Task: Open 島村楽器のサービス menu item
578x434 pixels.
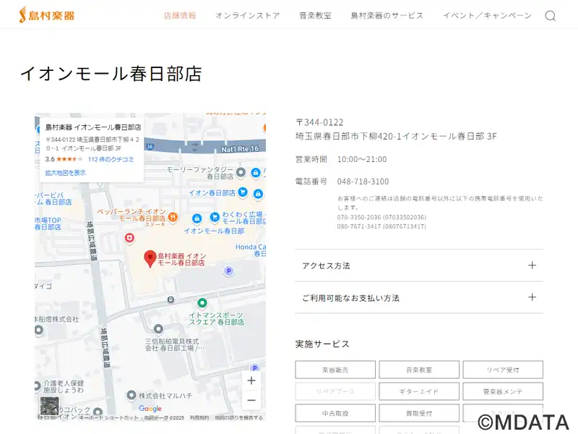Action: coord(387,15)
